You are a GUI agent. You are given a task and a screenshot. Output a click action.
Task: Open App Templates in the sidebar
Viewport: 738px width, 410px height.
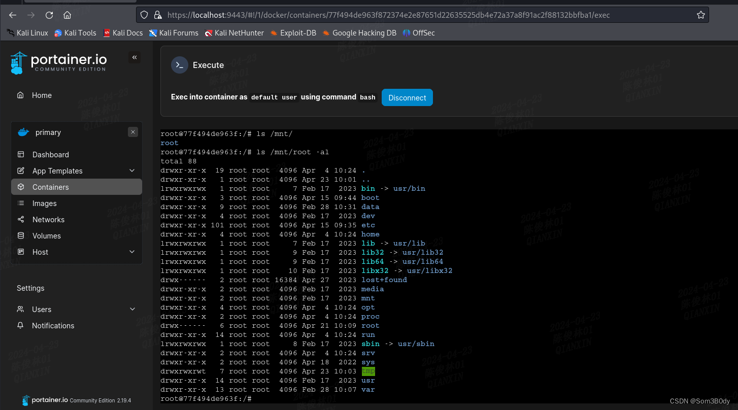coord(57,171)
